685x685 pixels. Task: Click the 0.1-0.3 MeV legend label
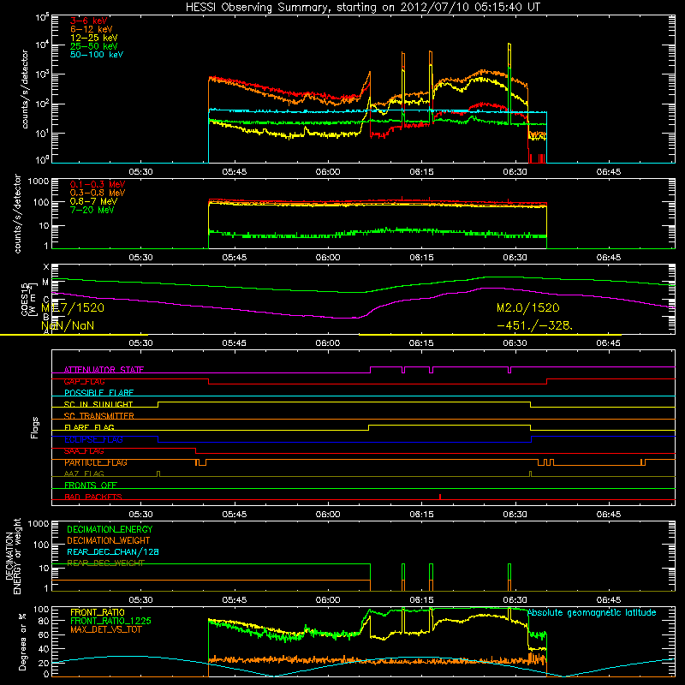point(98,184)
